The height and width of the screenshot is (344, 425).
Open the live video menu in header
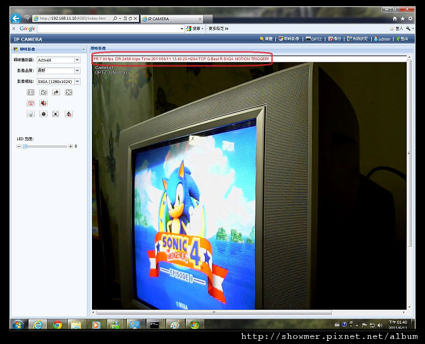[x=289, y=39]
